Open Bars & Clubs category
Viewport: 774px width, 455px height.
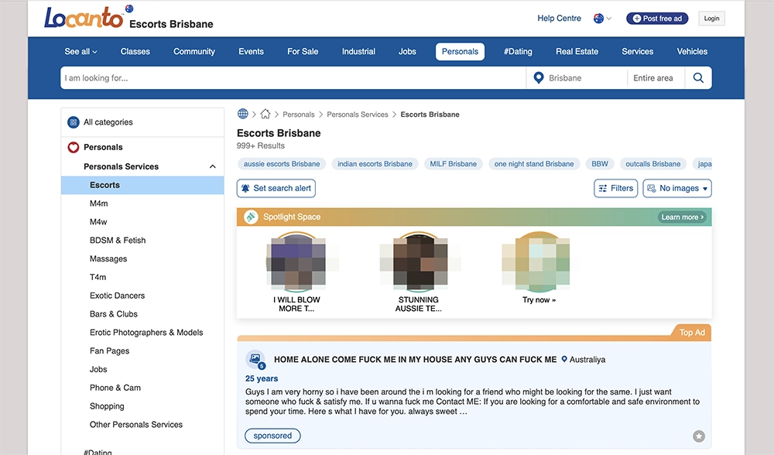click(x=114, y=314)
